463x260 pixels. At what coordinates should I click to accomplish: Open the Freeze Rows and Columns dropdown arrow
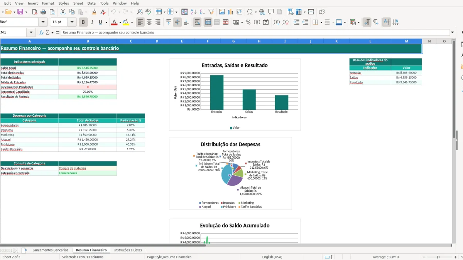[304, 12]
